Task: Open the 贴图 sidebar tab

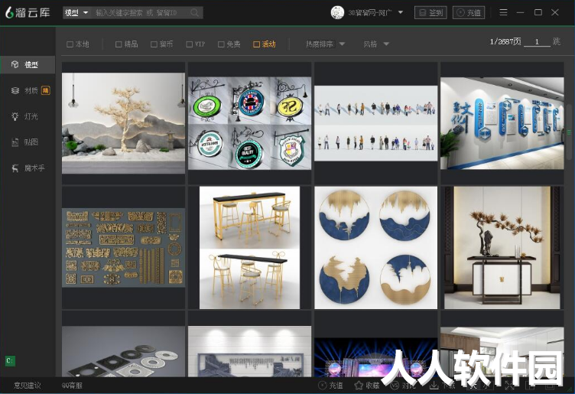Action: pyautogui.click(x=28, y=142)
